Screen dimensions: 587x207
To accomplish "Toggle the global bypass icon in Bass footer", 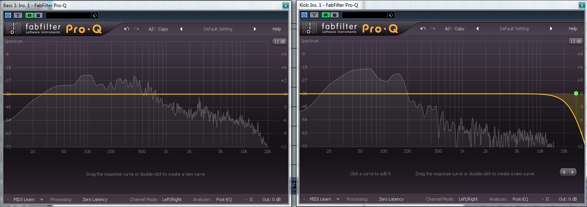I will (251, 199).
